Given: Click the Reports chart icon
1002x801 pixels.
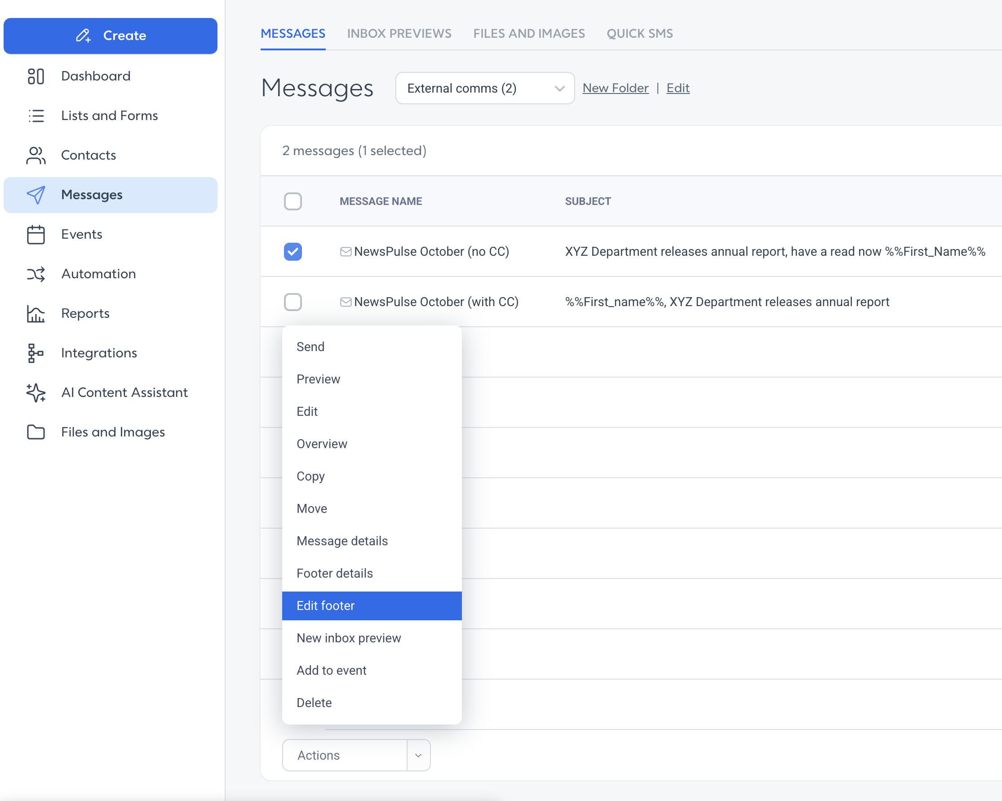Looking at the screenshot, I should click(x=36, y=314).
